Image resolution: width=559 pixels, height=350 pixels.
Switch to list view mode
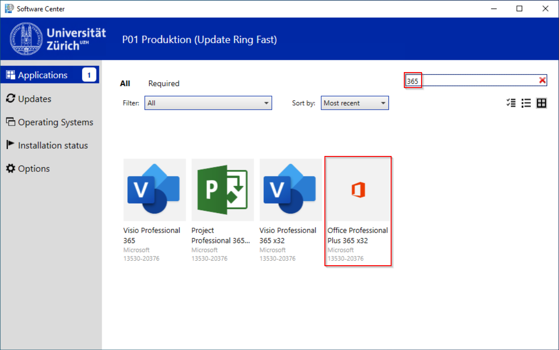pyautogui.click(x=526, y=103)
